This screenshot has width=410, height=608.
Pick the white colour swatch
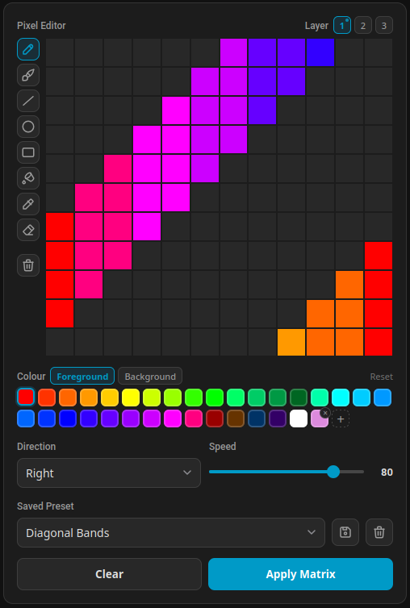[x=299, y=419]
